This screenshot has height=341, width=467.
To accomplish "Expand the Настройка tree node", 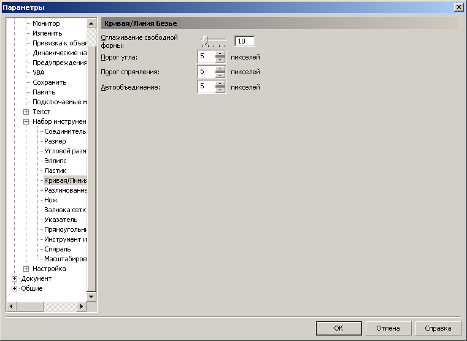I will point(26,269).
